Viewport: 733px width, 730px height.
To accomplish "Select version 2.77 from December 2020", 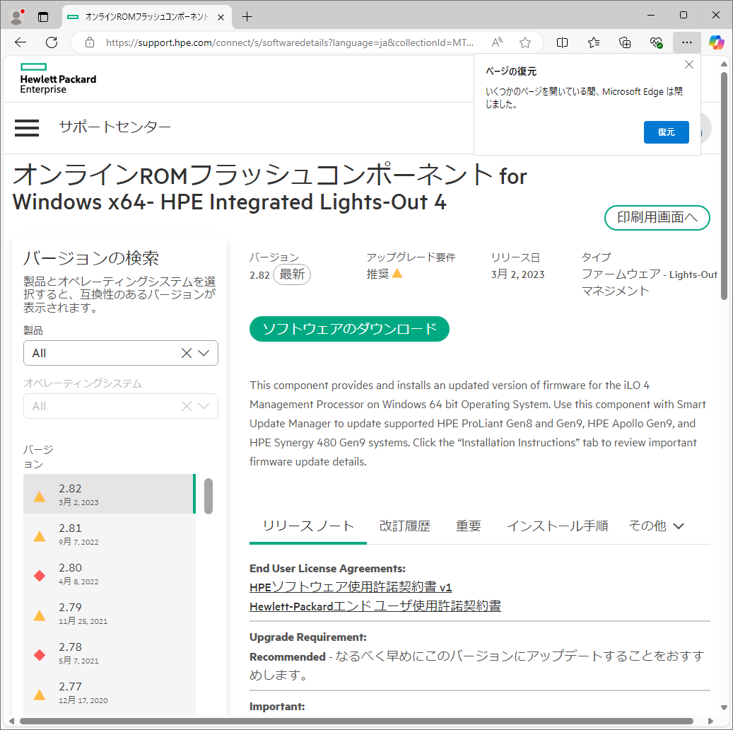I will coord(110,693).
